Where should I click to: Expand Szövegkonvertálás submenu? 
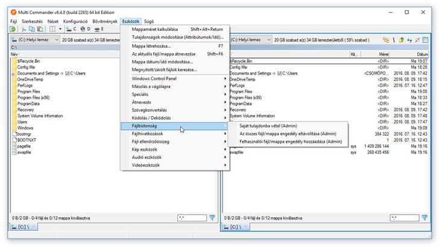click(175, 110)
